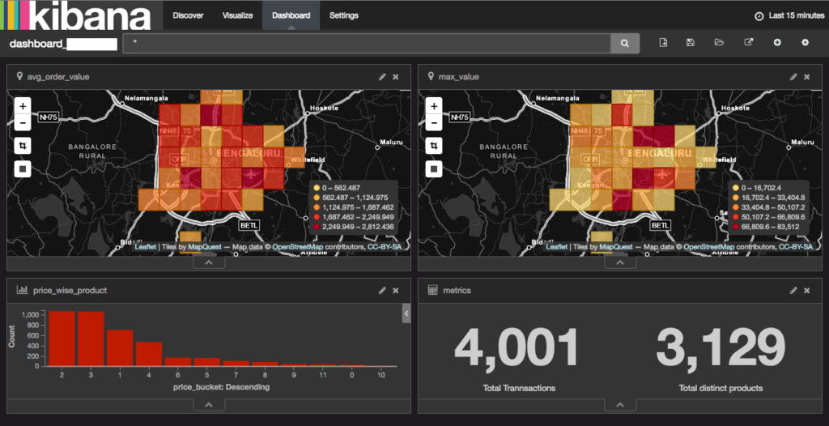Open dashboard options gear icon
The height and width of the screenshot is (426, 829).
point(806,42)
